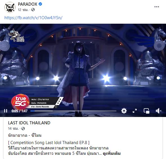Open the LAST IDOL THAILAND page
Image resolution: width=166 pixels, height=159 pixels.
point(29,123)
